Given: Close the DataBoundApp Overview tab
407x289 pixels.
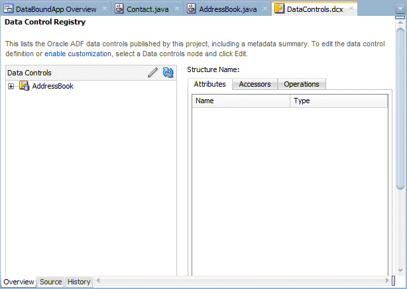Looking at the screenshot, I should tap(104, 9).
